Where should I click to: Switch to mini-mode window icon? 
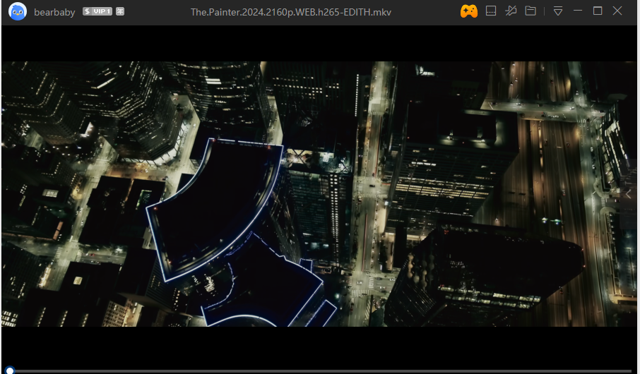tap(491, 11)
